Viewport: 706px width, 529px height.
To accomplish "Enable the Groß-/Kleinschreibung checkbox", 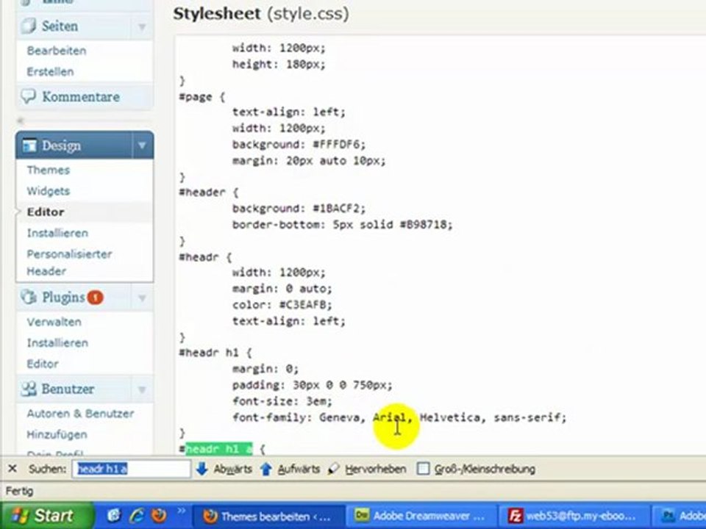I will (423, 469).
